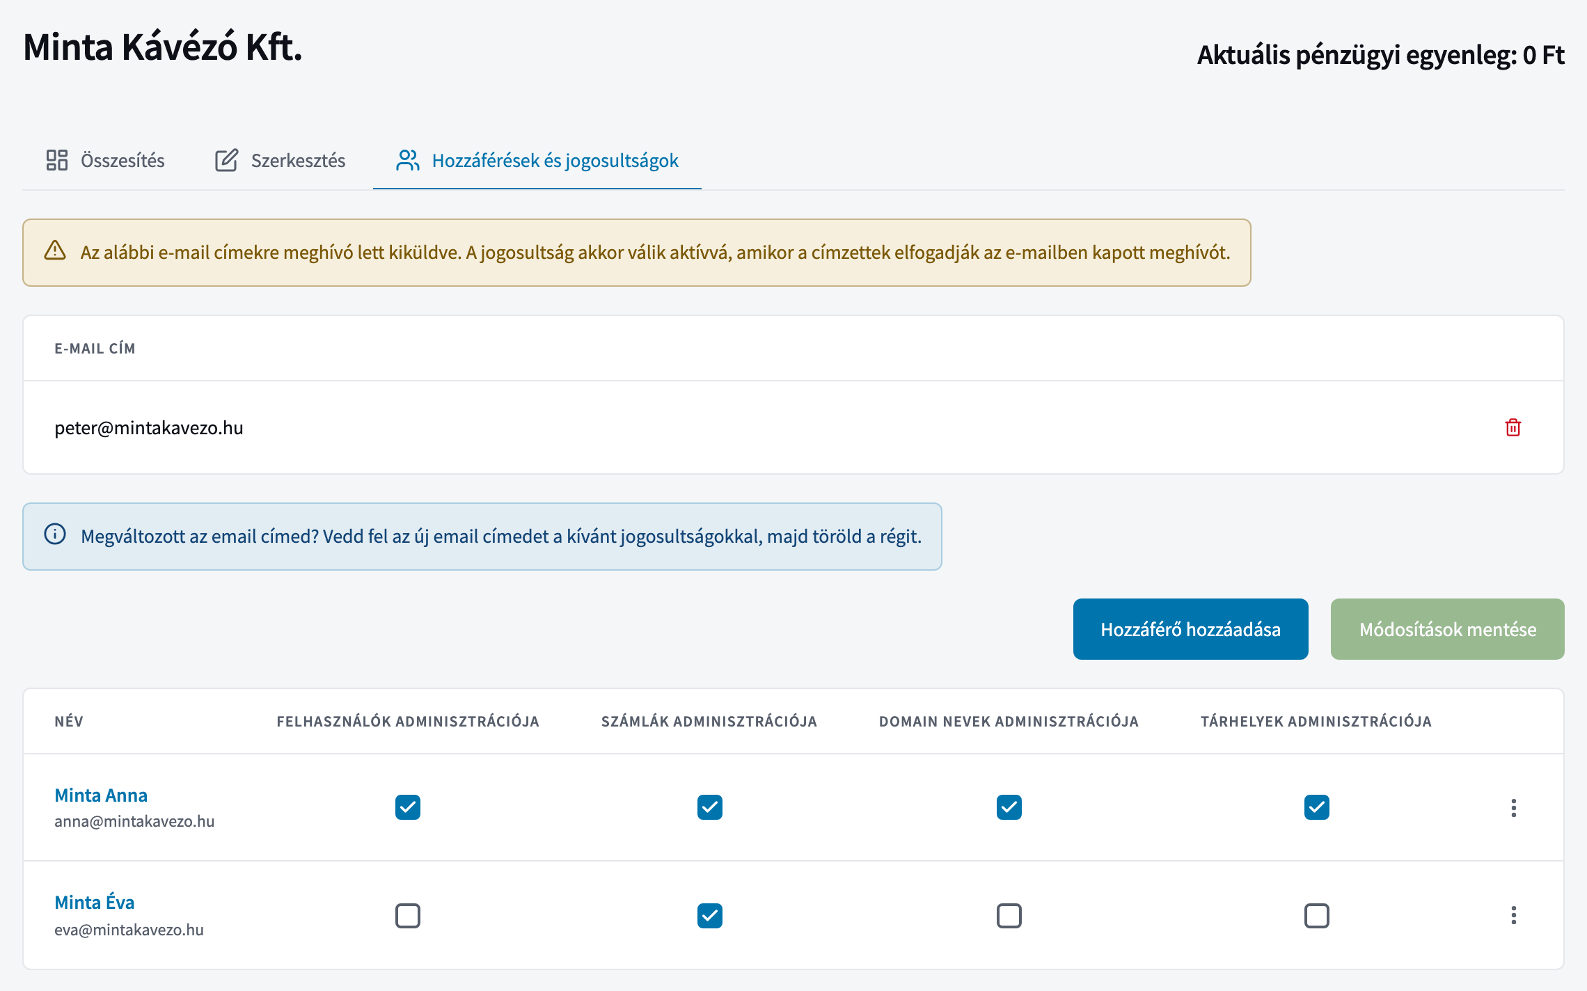Click the peter@mintakavezo.hu email row

pos(793,427)
